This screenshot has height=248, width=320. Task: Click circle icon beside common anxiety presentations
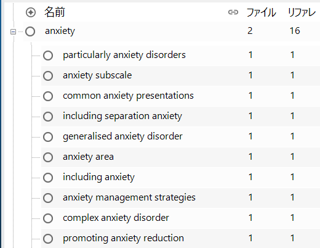[48, 96]
